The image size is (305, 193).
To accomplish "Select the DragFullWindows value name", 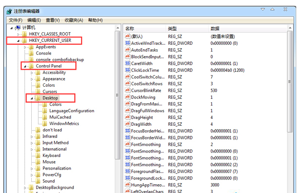I will [x=148, y=111].
